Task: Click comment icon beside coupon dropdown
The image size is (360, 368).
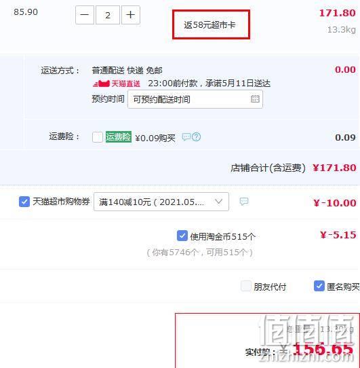Action: pyautogui.click(x=244, y=202)
